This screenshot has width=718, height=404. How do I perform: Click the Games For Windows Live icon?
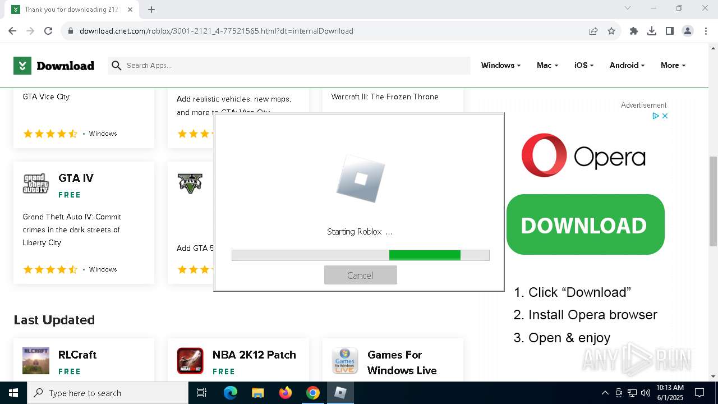[x=345, y=361]
